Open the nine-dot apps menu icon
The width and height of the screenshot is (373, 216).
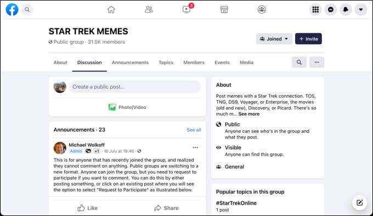(315, 9)
